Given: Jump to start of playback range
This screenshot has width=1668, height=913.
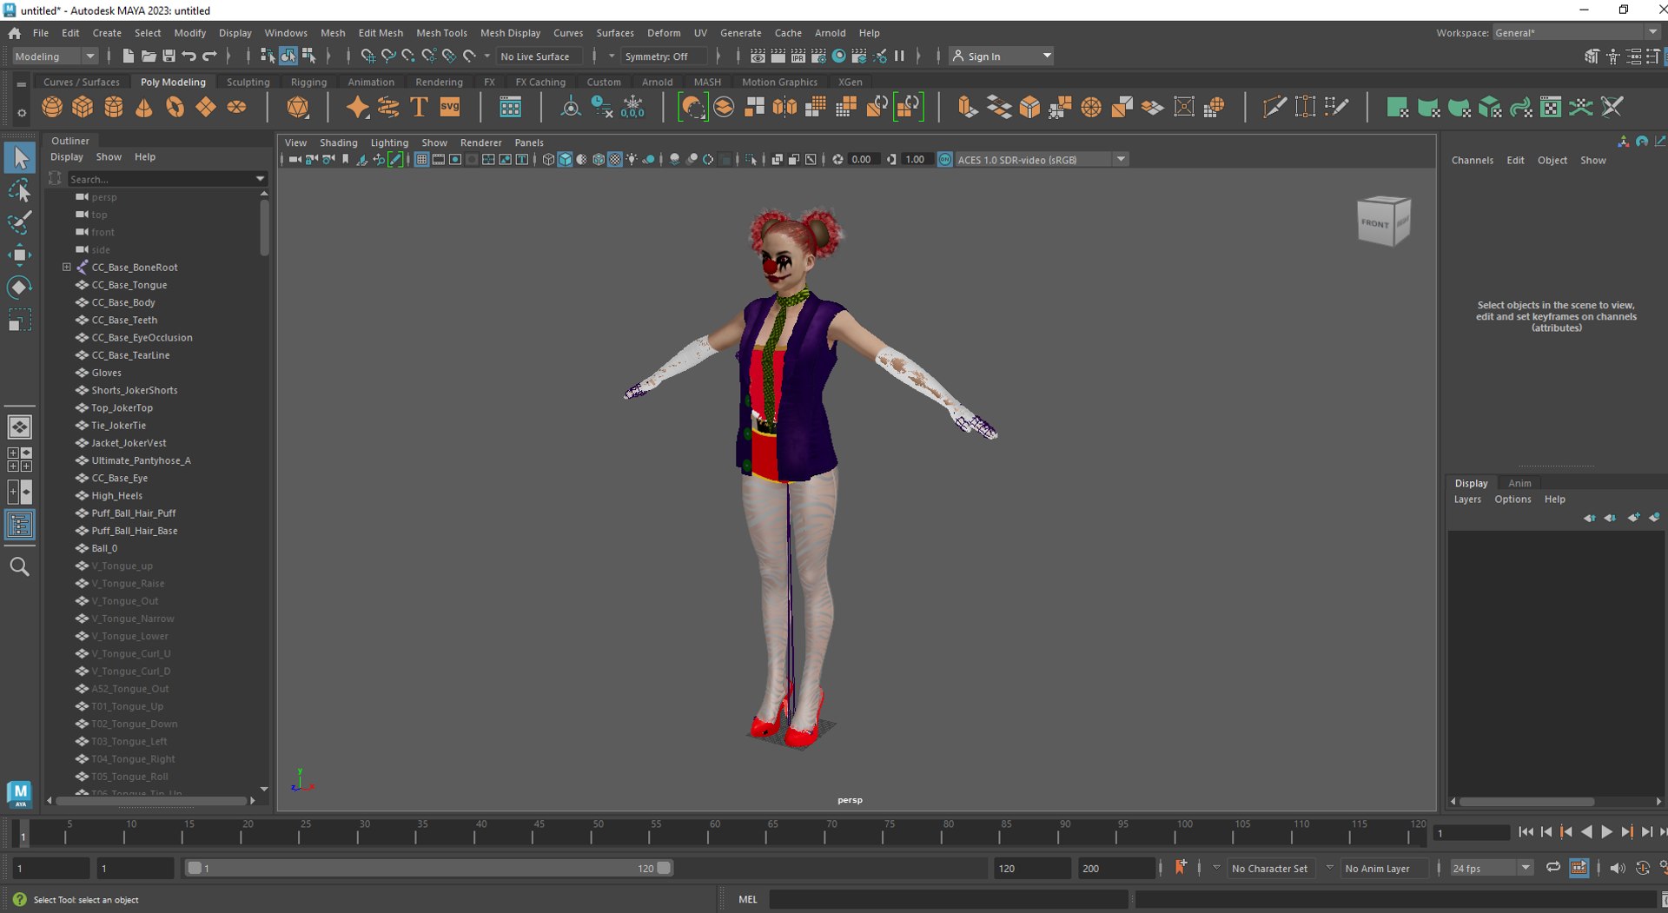Looking at the screenshot, I should (1526, 832).
